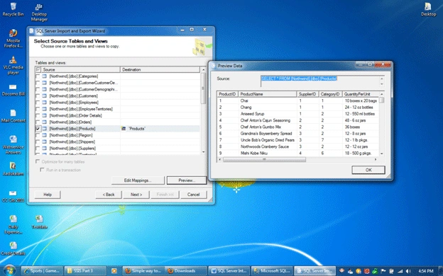Cancel the Import and Export Wizard
This screenshot has height=276, width=443.
(194, 195)
